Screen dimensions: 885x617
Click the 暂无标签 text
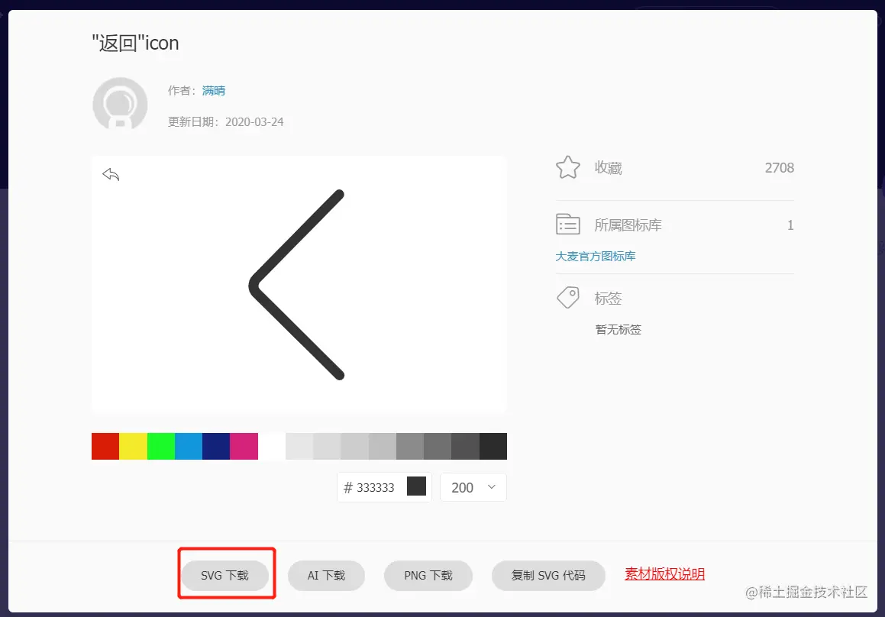tap(619, 330)
